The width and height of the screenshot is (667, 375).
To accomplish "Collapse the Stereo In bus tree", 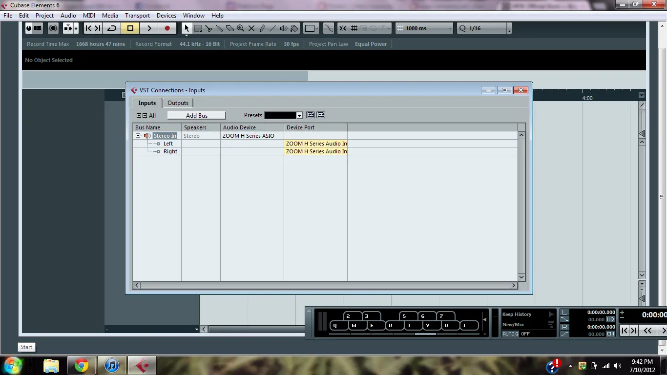I will (x=138, y=136).
